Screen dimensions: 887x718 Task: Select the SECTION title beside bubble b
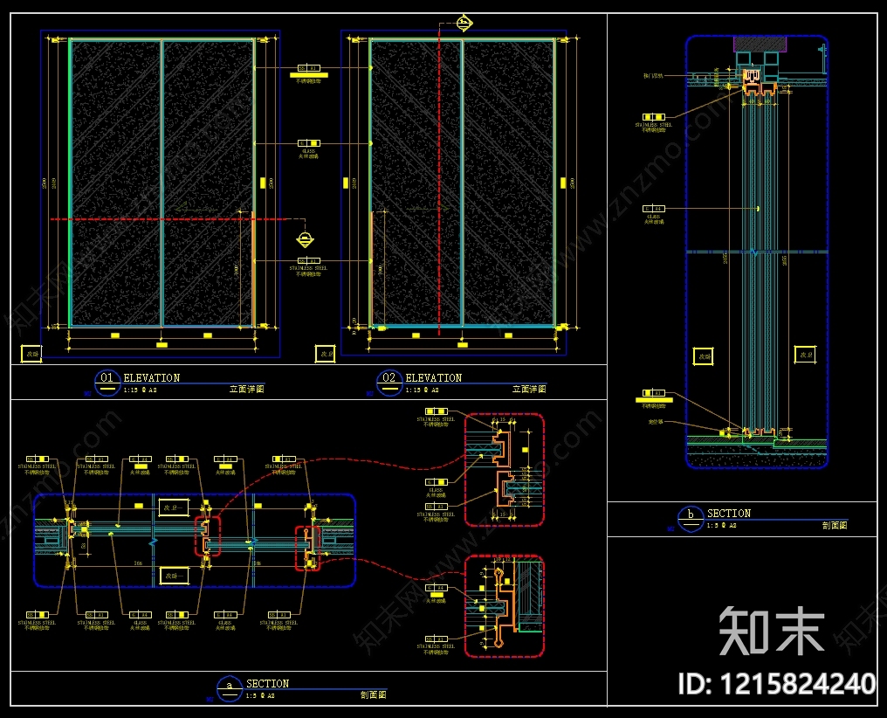(729, 514)
